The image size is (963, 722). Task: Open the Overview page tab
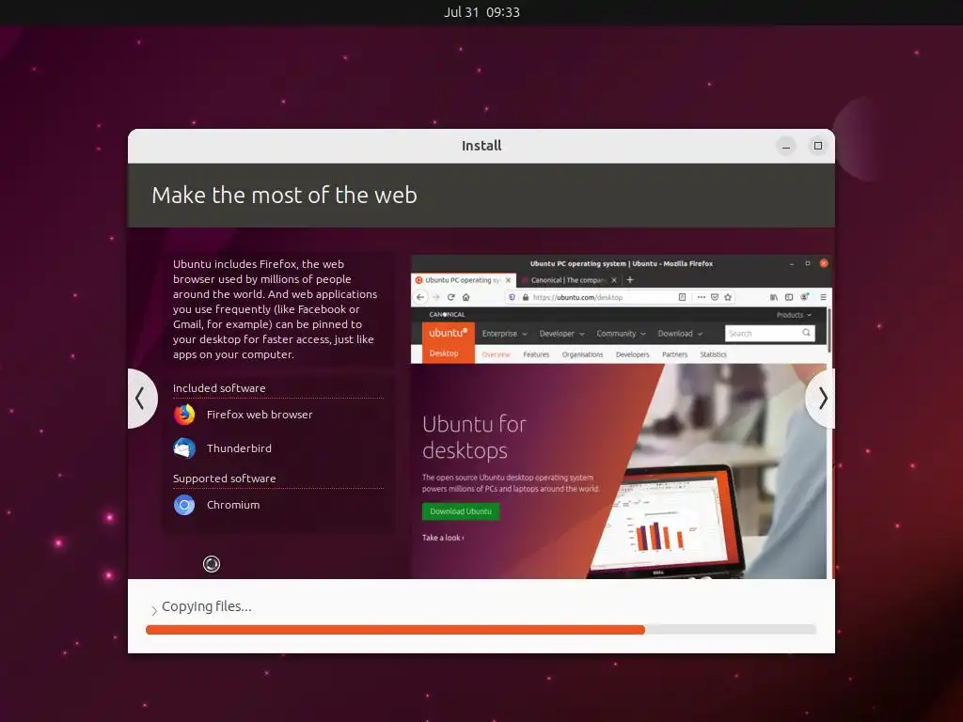496,354
